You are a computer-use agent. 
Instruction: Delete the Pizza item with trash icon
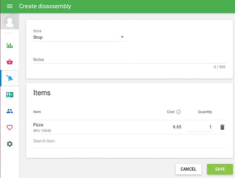(222, 127)
